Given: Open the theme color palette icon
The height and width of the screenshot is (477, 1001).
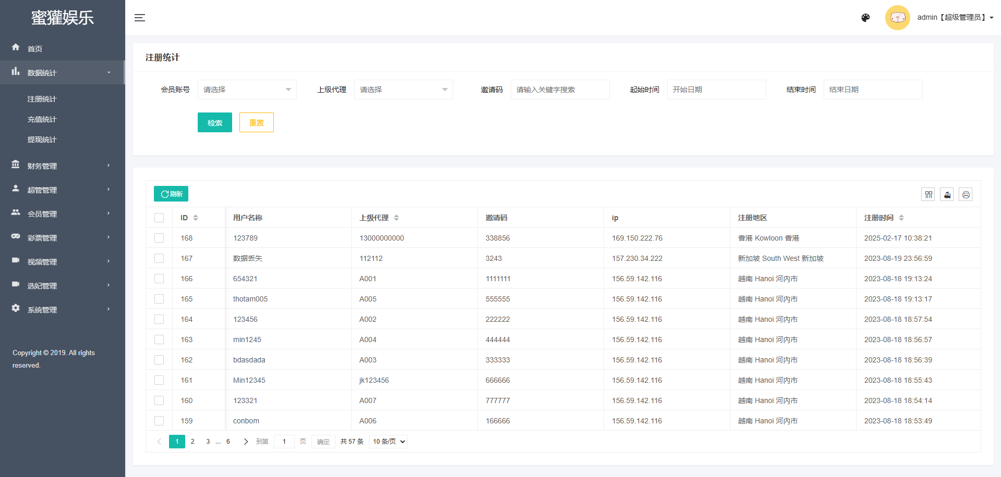Looking at the screenshot, I should pos(865,18).
